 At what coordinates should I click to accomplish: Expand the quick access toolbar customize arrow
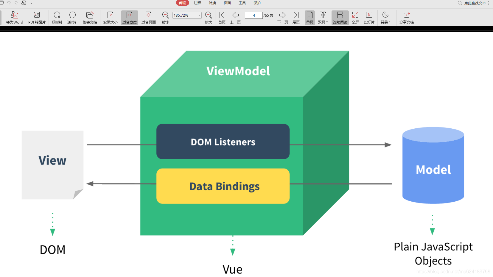(31, 3)
